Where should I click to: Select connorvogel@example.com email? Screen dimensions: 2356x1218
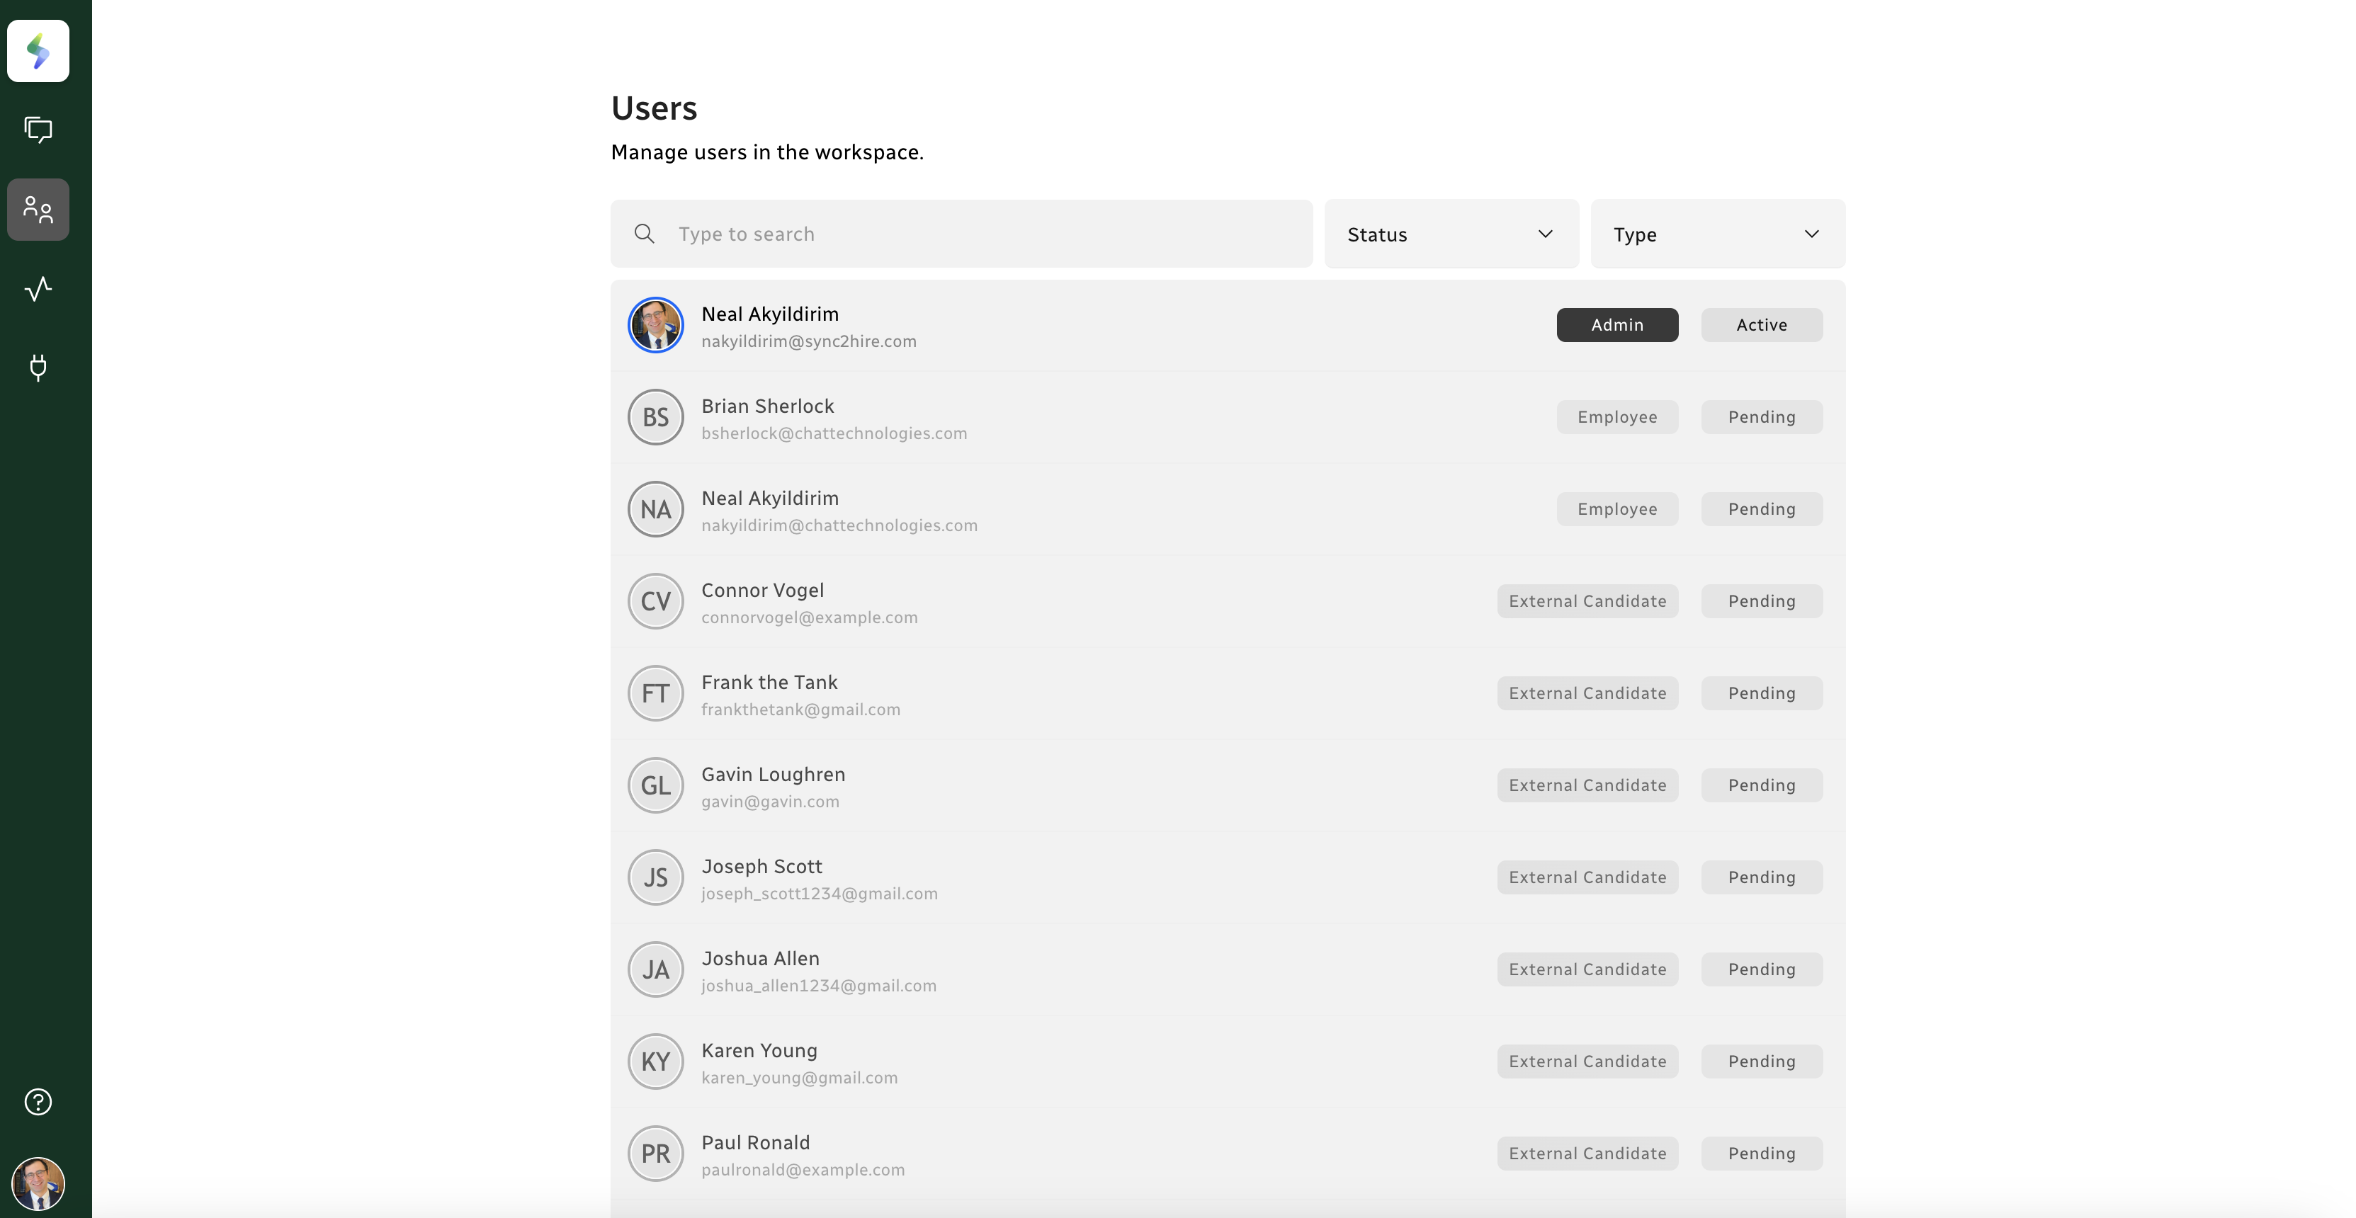810,617
